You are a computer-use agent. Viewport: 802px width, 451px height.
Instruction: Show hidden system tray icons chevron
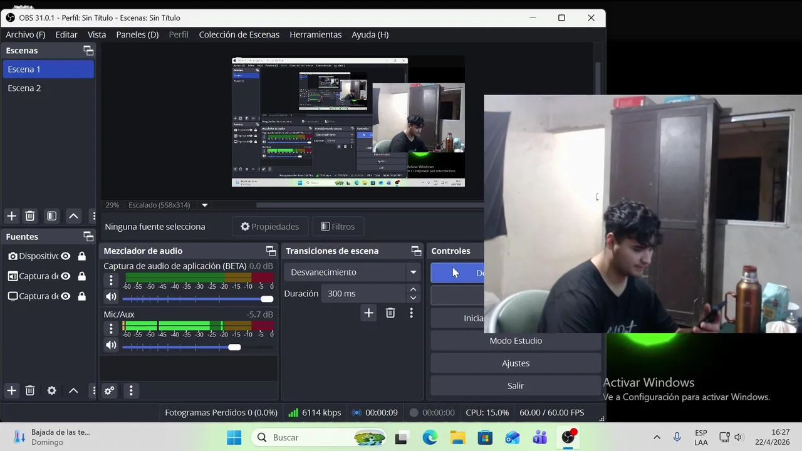(657, 437)
